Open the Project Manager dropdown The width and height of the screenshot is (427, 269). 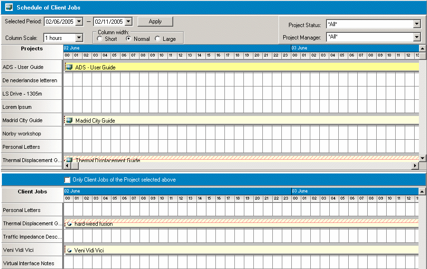pyautogui.click(x=417, y=37)
